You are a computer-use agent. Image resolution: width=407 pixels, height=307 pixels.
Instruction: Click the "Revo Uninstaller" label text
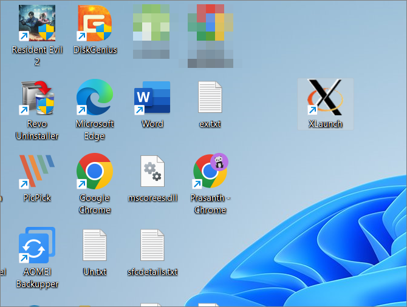click(x=37, y=130)
